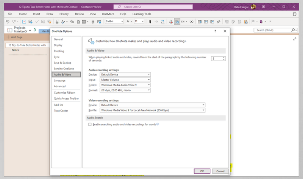Screen dimensions: 303x179
Task: Click the highlighted audio playback toolbar icon
Action: (177, 22)
